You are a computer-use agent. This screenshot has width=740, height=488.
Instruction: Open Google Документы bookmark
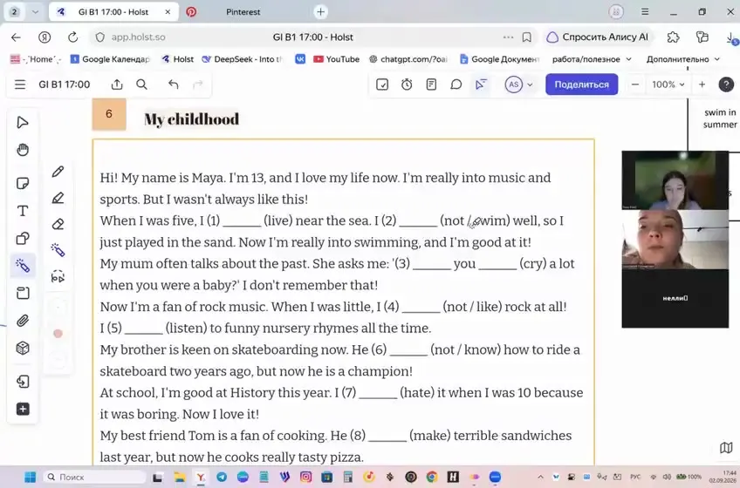[500, 59]
